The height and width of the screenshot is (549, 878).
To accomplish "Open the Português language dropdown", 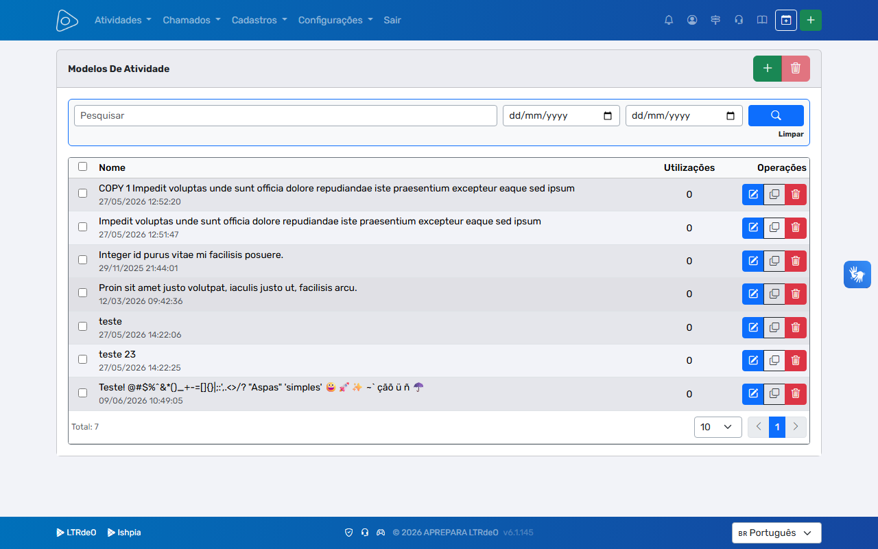I will pyautogui.click(x=776, y=533).
